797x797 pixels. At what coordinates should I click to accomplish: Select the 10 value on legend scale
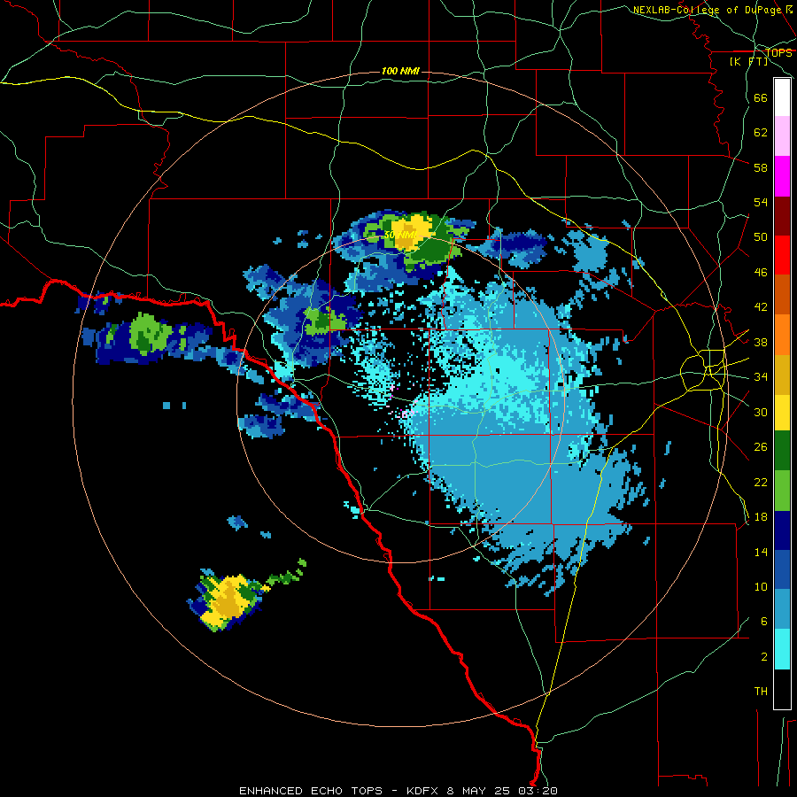click(x=761, y=586)
